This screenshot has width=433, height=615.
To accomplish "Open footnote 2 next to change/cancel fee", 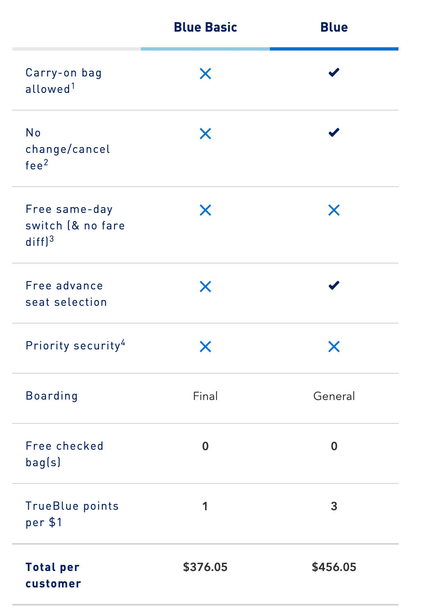I will 46,162.
